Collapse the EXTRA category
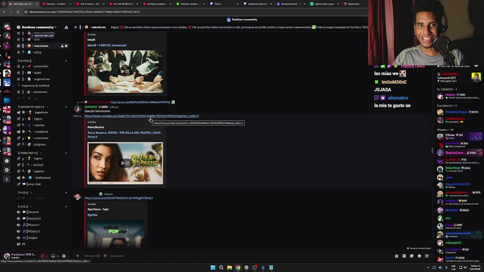The height and width of the screenshot is (272, 484). point(25,61)
